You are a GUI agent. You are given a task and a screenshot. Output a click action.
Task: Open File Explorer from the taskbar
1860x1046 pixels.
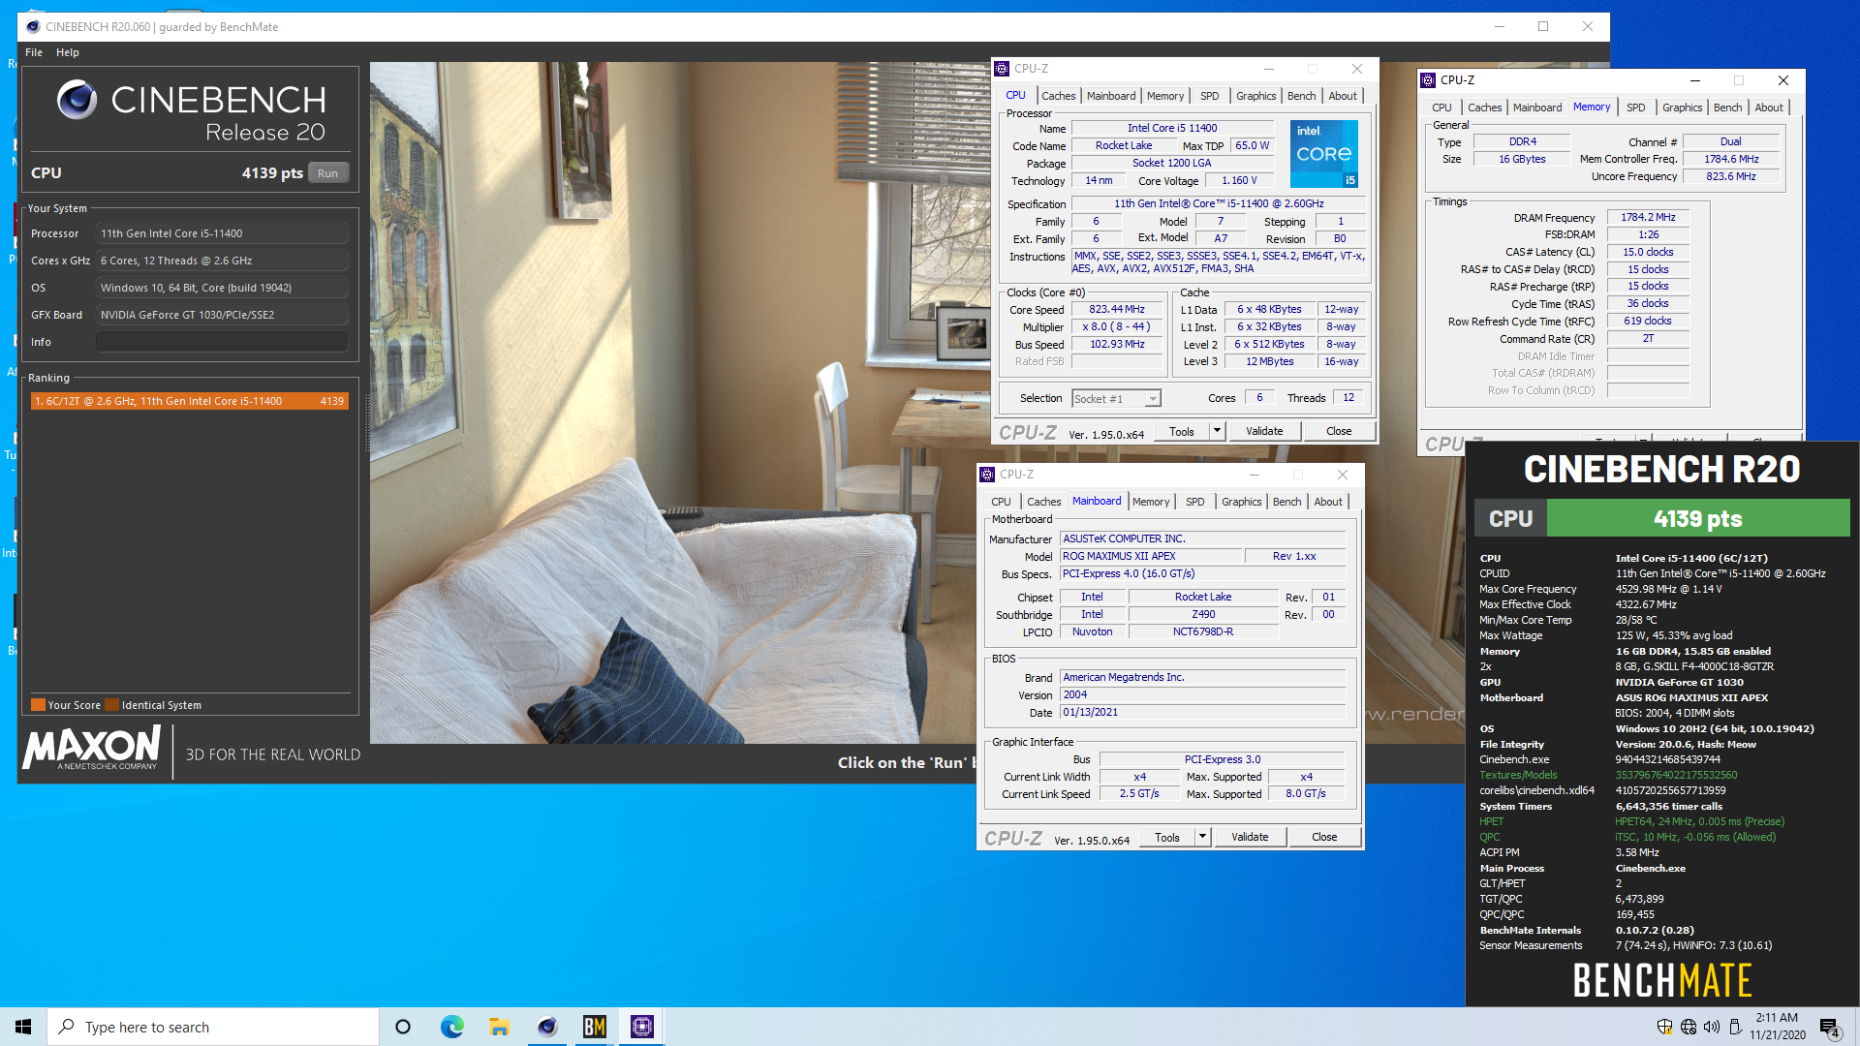(499, 1027)
